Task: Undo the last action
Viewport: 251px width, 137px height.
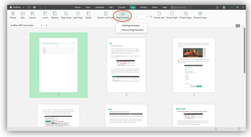Action: (40, 7)
